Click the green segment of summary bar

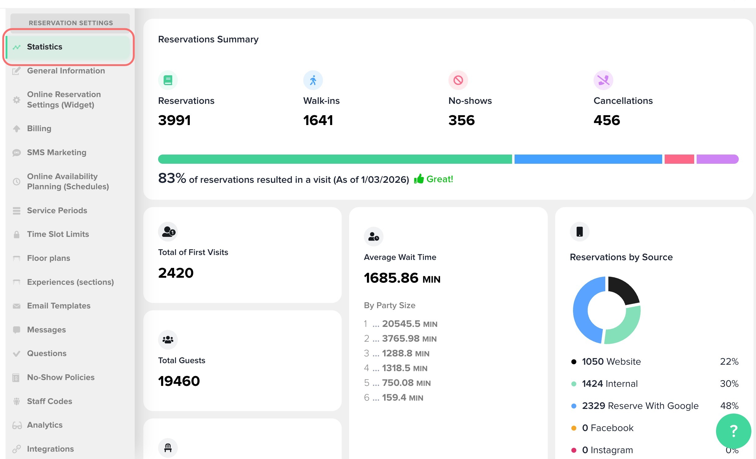click(335, 159)
